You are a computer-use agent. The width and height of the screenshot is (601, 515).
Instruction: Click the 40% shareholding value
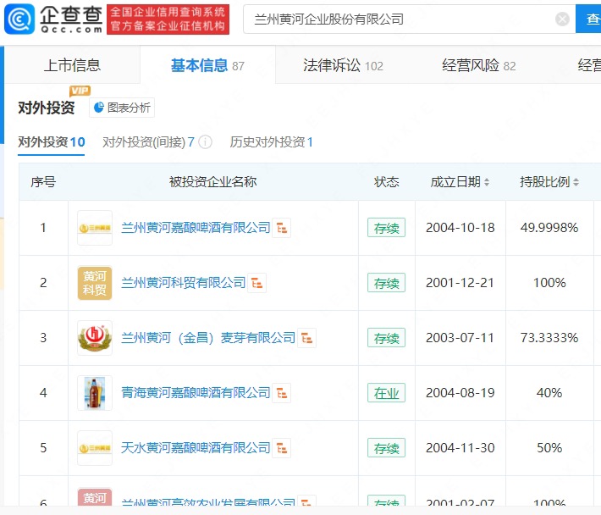[549, 393]
